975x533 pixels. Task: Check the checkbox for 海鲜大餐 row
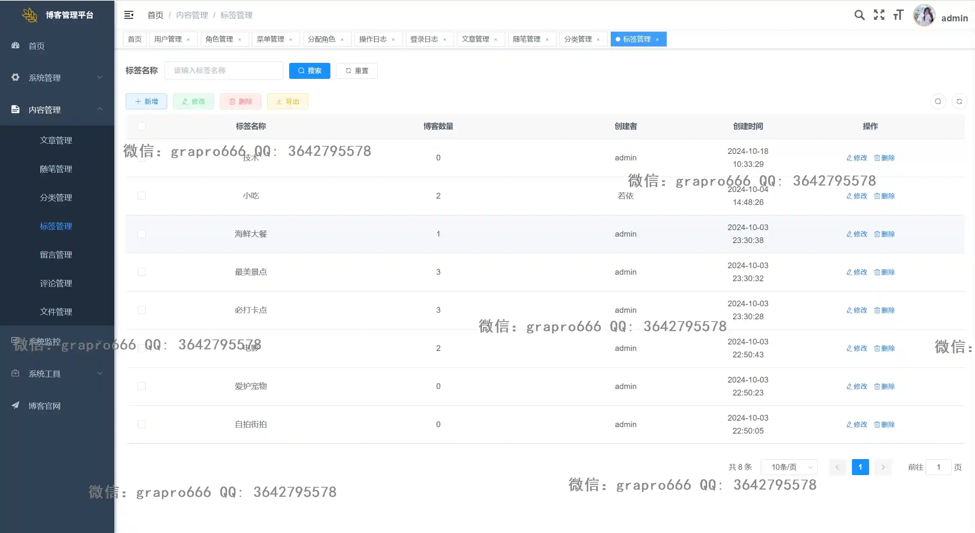(x=141, y=234)
